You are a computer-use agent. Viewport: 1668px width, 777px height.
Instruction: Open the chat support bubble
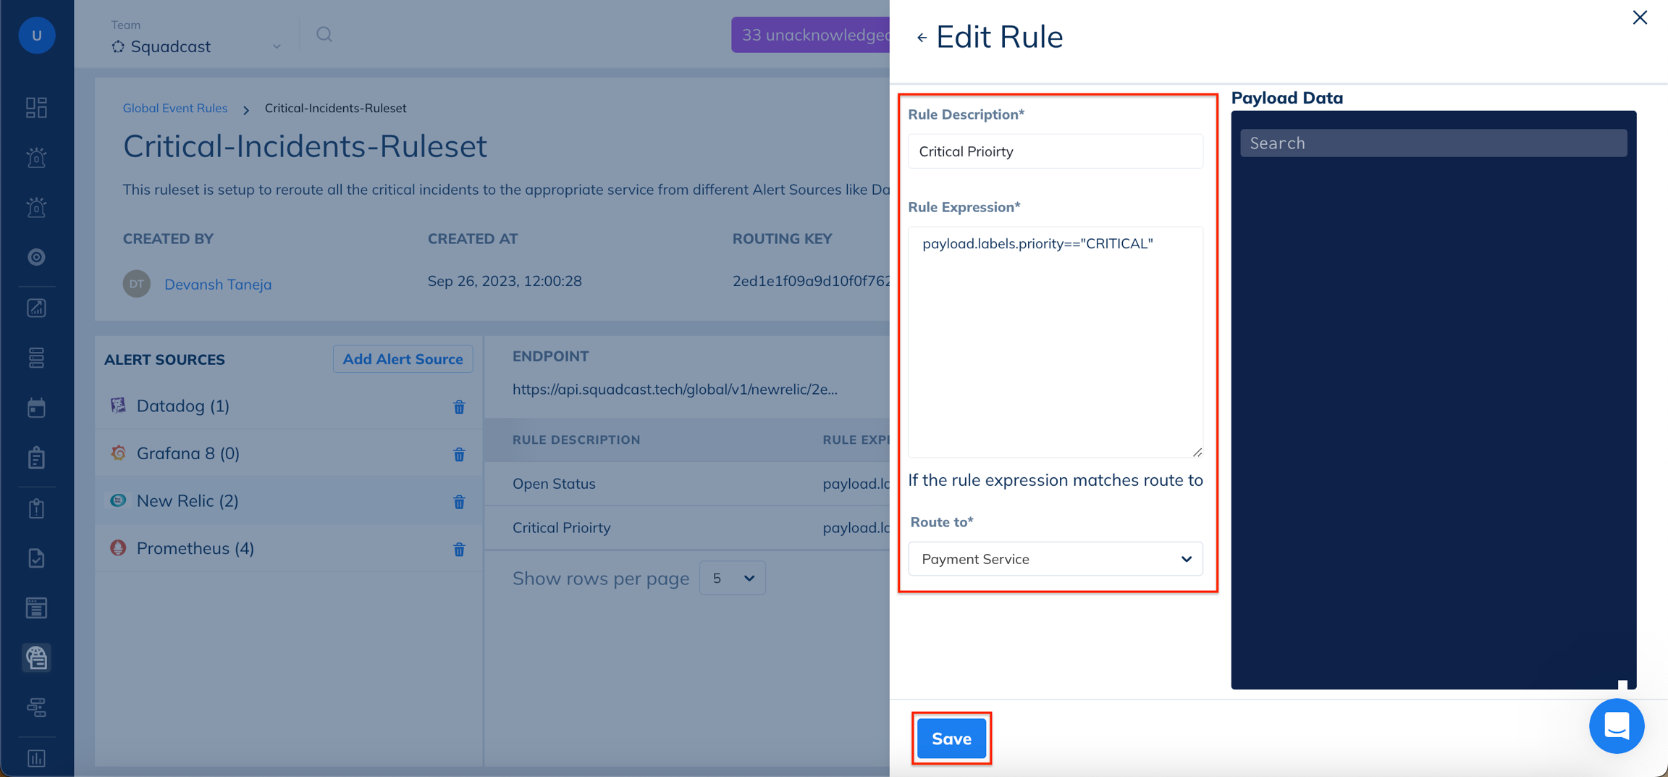1617,726
